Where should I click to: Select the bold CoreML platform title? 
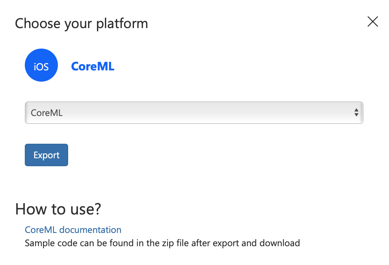click(93, 66)
